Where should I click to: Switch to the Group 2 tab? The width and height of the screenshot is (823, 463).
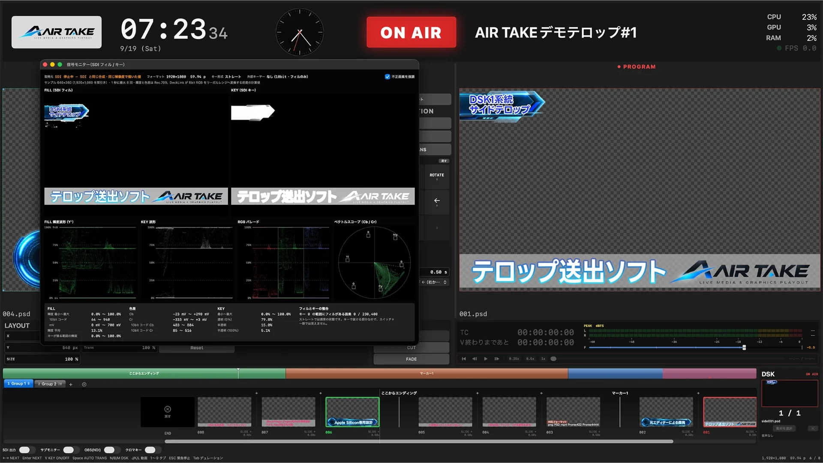point(50,384)
